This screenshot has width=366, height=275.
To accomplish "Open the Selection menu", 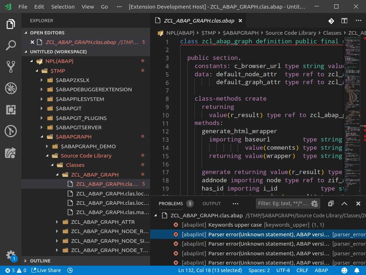I will coord(63,6).
